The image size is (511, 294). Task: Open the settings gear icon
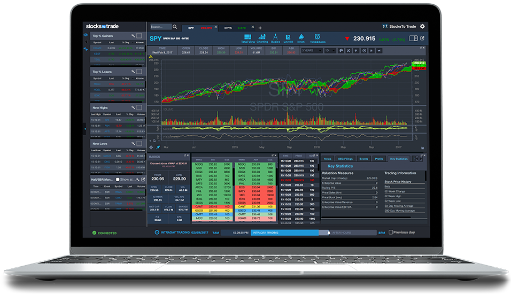click(x=422, y=26)
